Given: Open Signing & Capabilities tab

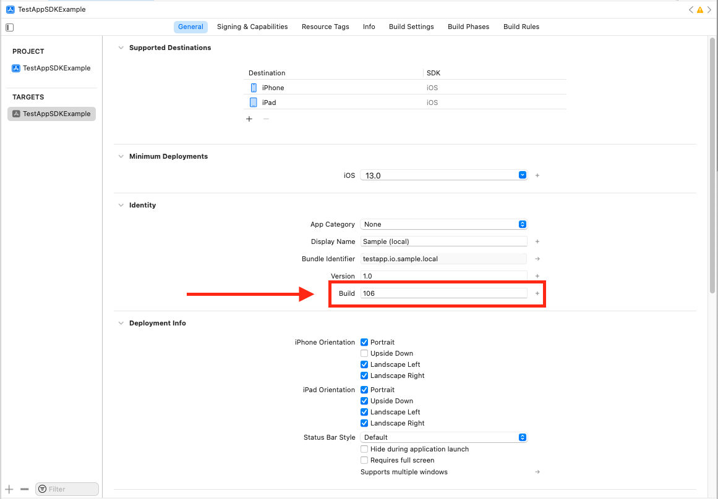Looking at the screenshot, I should [x=252, y=27].
